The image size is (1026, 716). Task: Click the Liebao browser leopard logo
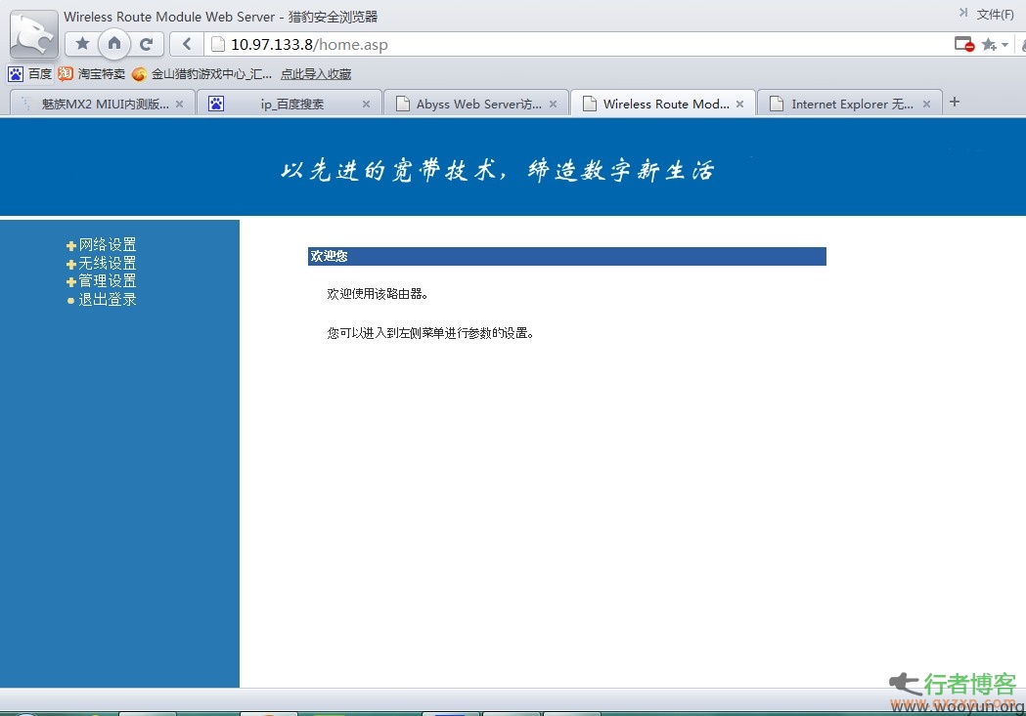tap(33, 34)
